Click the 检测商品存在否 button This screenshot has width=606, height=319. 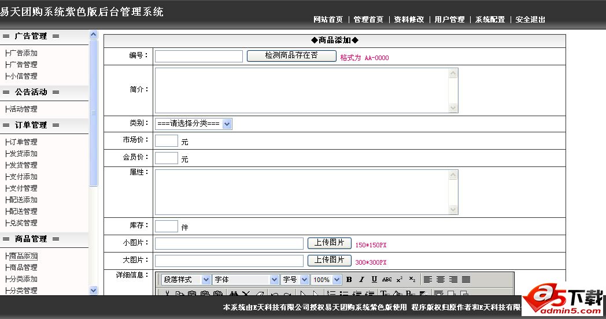(291, 55)
